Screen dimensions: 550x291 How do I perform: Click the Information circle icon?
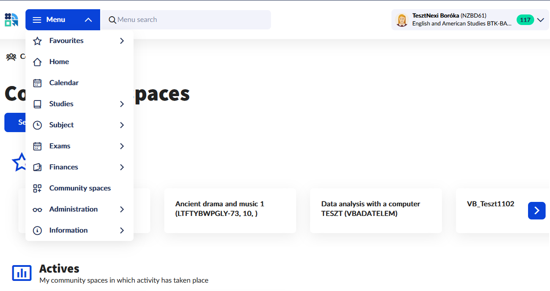(37, 230)
